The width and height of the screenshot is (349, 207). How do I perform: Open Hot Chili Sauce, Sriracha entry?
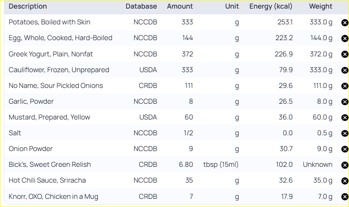[47, 180]
